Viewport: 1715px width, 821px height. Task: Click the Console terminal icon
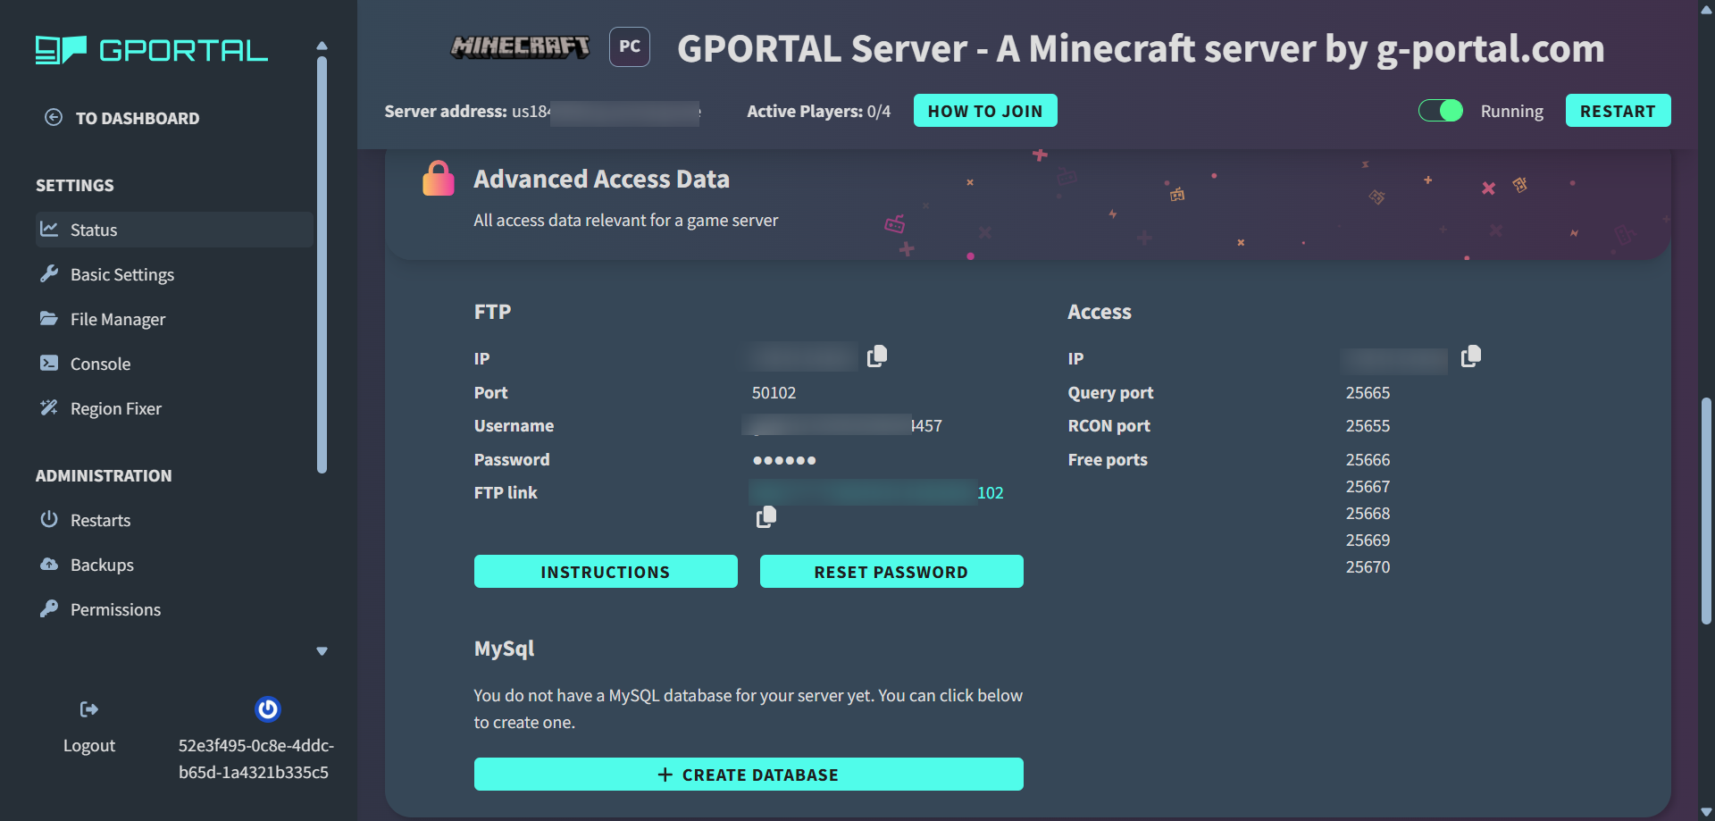(49, 363)
